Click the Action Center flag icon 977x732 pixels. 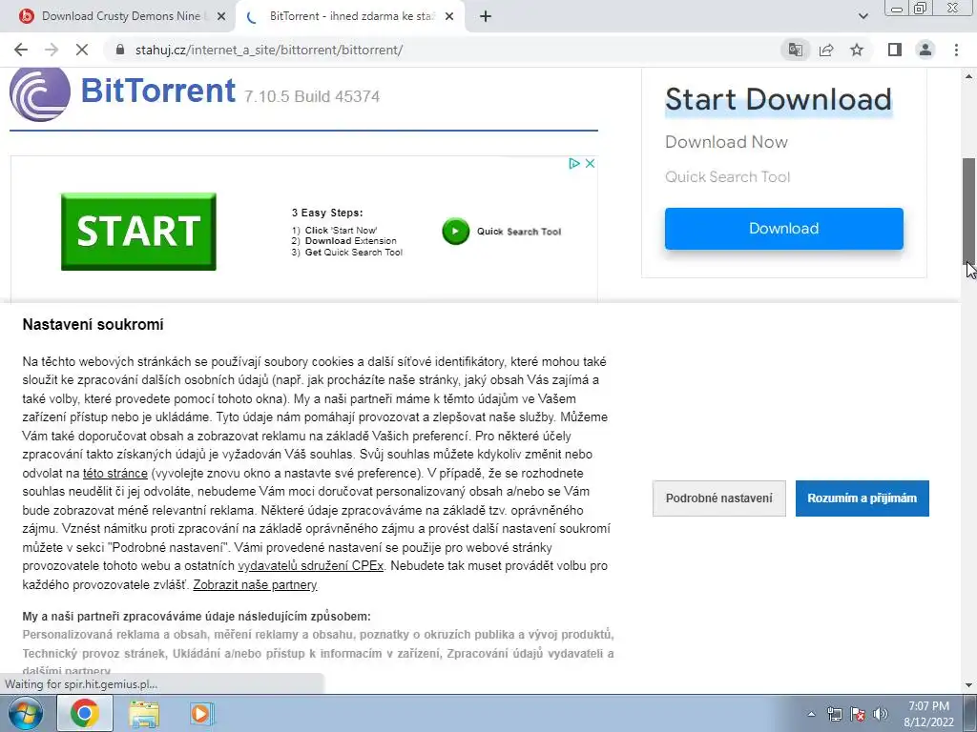858,714
